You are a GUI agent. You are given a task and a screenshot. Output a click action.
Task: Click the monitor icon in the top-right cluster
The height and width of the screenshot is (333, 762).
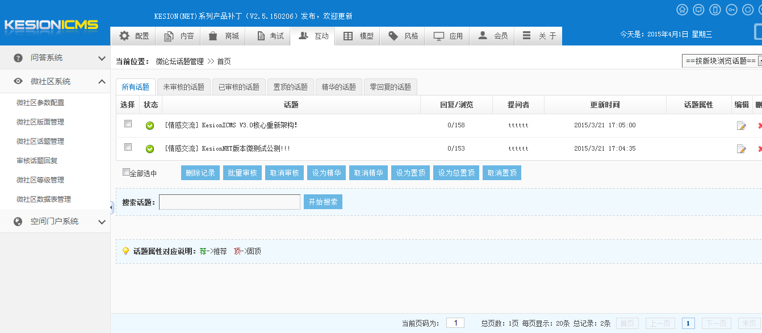click(699, 10)
